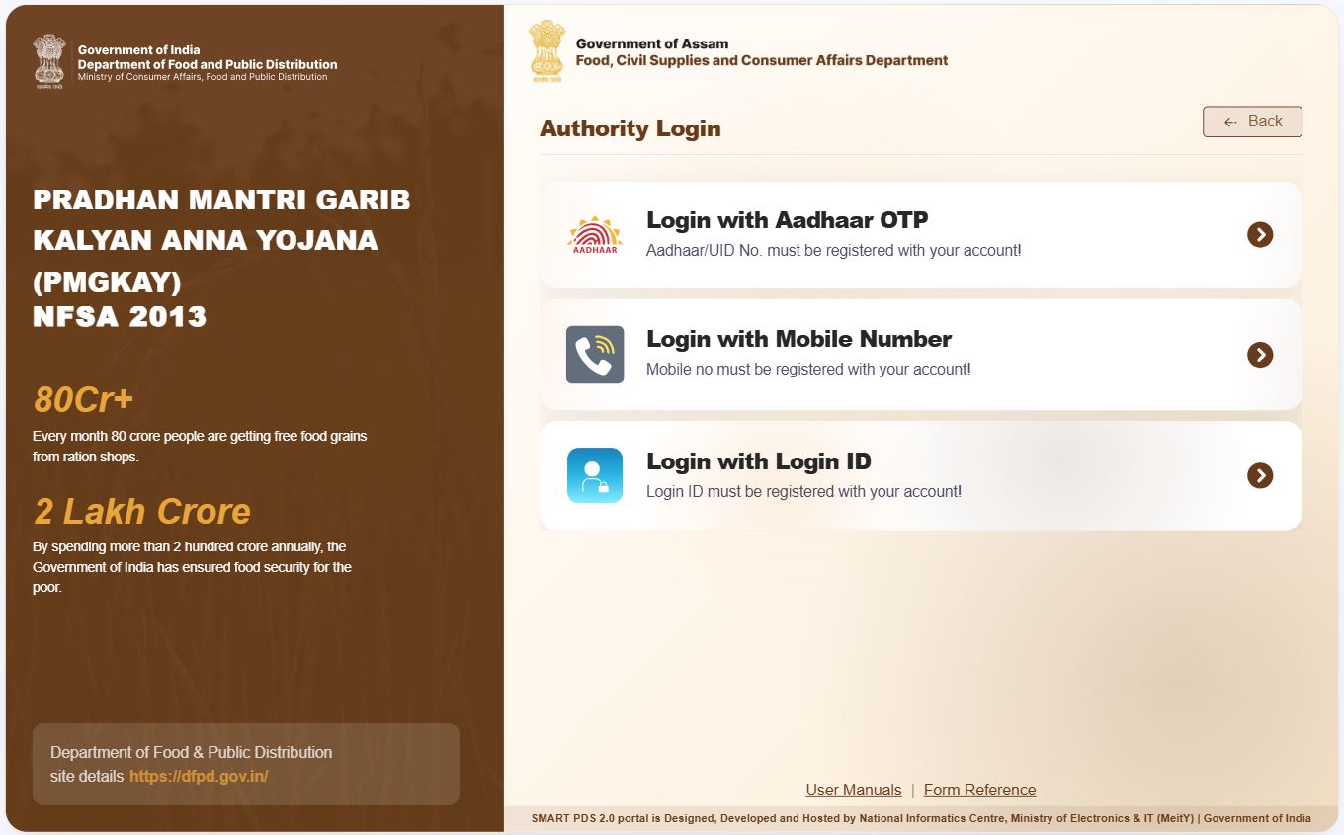The image size is (1344, 835).
Task: Click 'Food, Civil Supplies and Consumer Affairs Department' text
Action: (x=762, y=60)
